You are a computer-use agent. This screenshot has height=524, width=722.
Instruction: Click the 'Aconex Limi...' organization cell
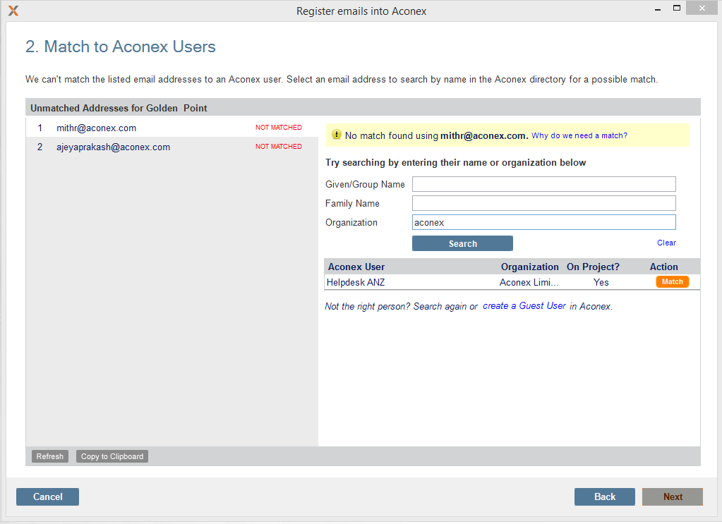coord(529,283)
